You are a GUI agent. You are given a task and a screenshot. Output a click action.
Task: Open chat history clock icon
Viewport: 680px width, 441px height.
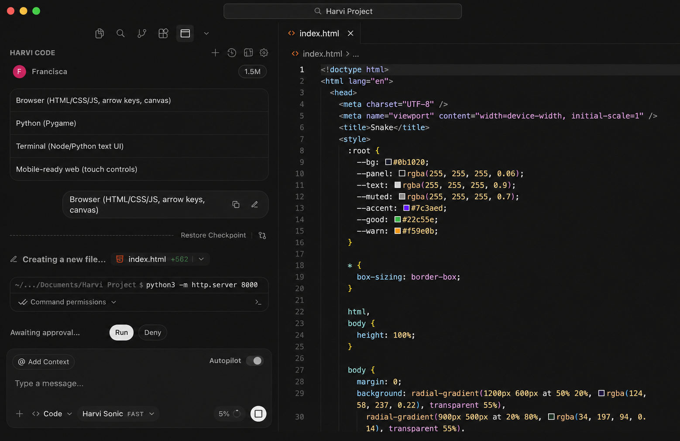[x=232, y=53]
